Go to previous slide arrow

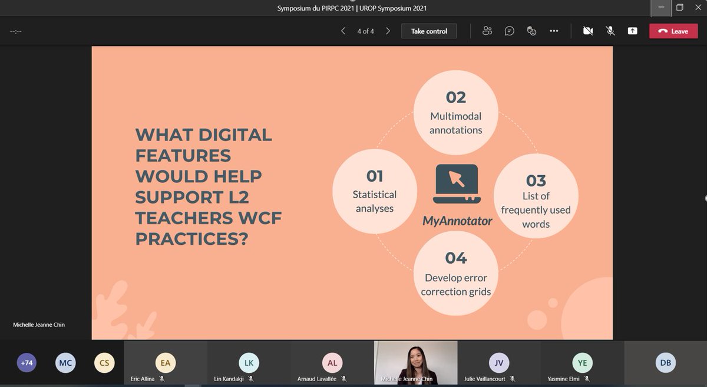343,31
